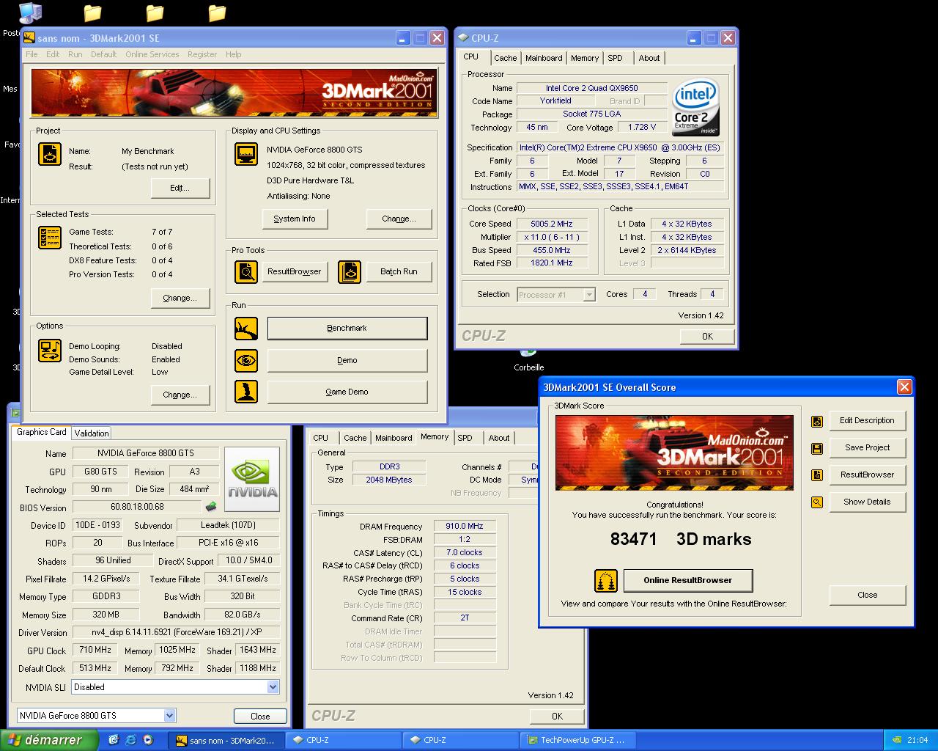The image size is (938, 751).
Task: Click the Save Project button
Action: 867,448
